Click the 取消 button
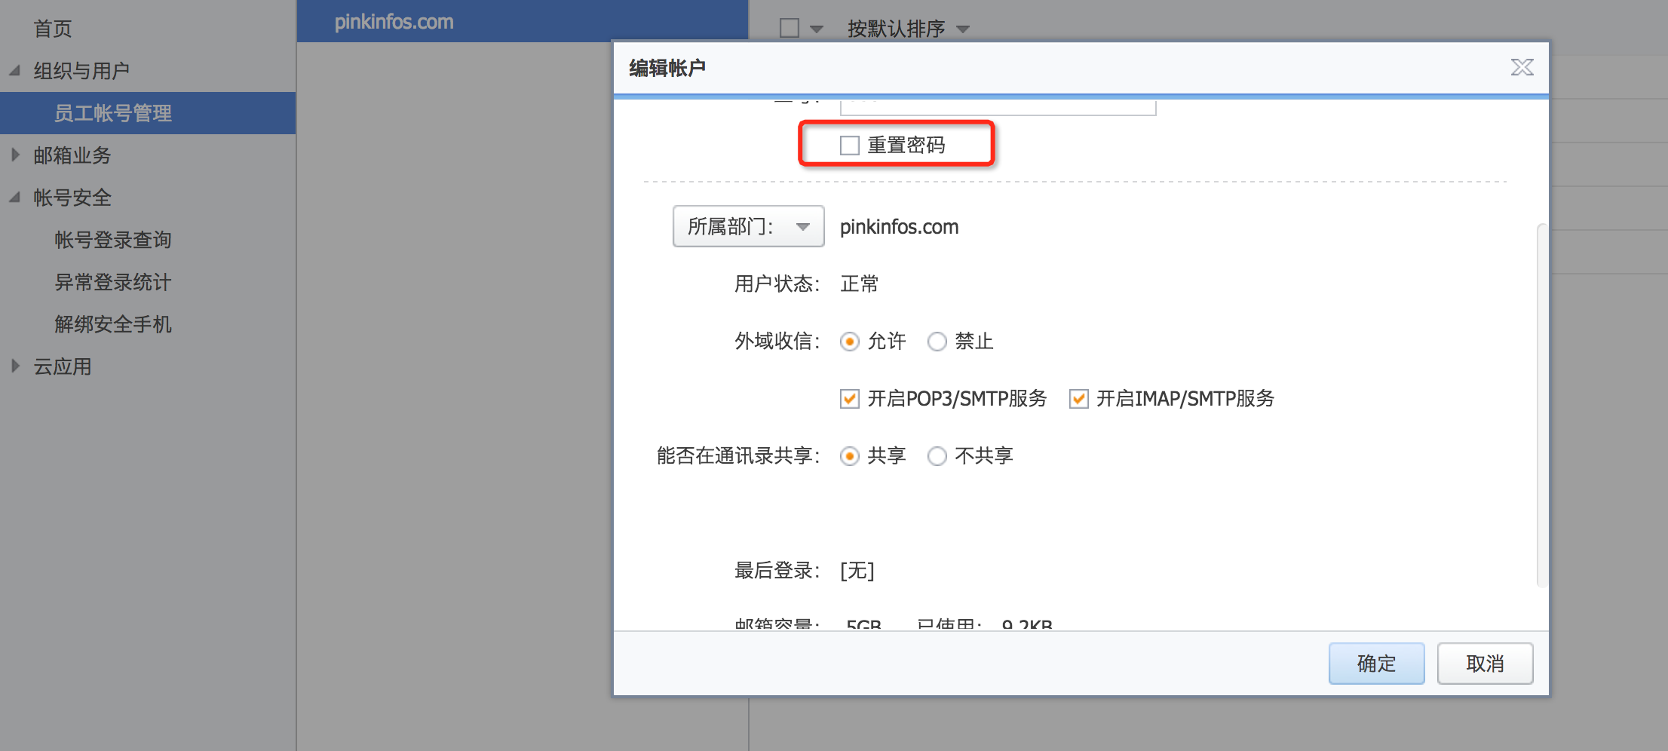This screenshot has height=751, width=1668. point(1485,664)
